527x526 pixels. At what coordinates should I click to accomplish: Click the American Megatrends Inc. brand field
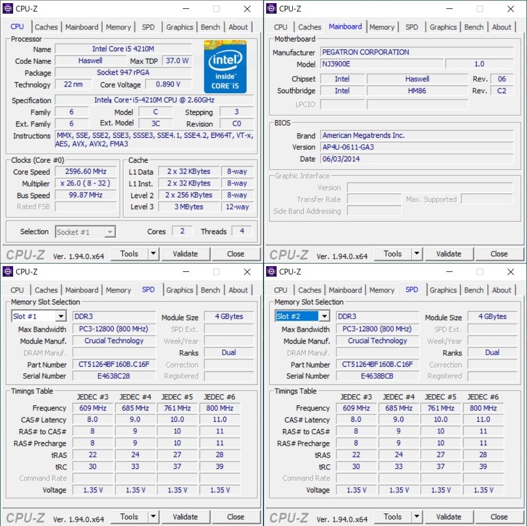pyautogui.click(x=417, y=136)
